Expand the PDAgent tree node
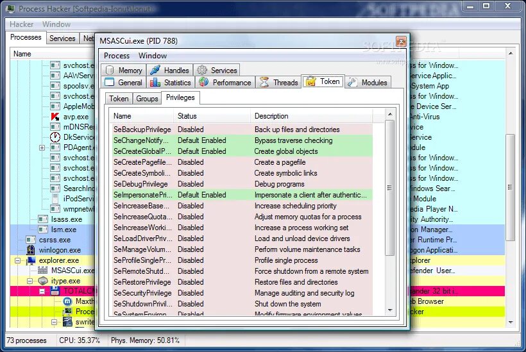This screenshot has height=352, width=526. click(x=42, y=147)
